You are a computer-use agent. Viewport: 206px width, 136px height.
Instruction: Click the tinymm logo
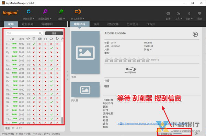pos(11,13)
